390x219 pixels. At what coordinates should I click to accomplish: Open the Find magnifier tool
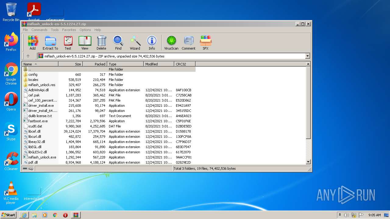(x=118, y=43)
